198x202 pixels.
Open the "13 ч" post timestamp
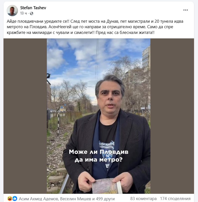[x=24, y=13]
